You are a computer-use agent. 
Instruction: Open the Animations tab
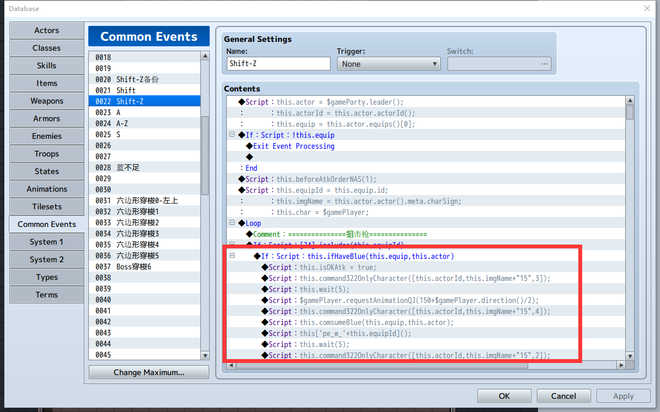(x=47, y=189)
